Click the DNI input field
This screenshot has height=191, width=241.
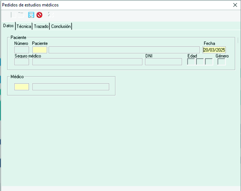tap(163, 61)
